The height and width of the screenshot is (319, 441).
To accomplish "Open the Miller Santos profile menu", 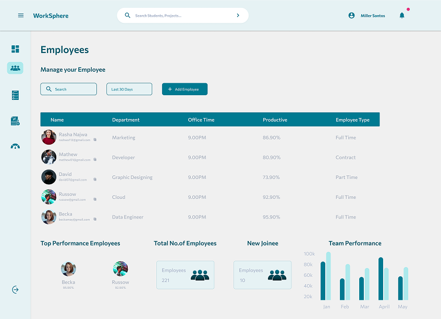I will click(367, 16).
